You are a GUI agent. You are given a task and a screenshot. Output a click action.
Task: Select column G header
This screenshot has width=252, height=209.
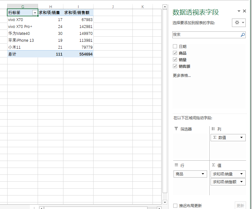pyautogui.click(x=23, y=7)
